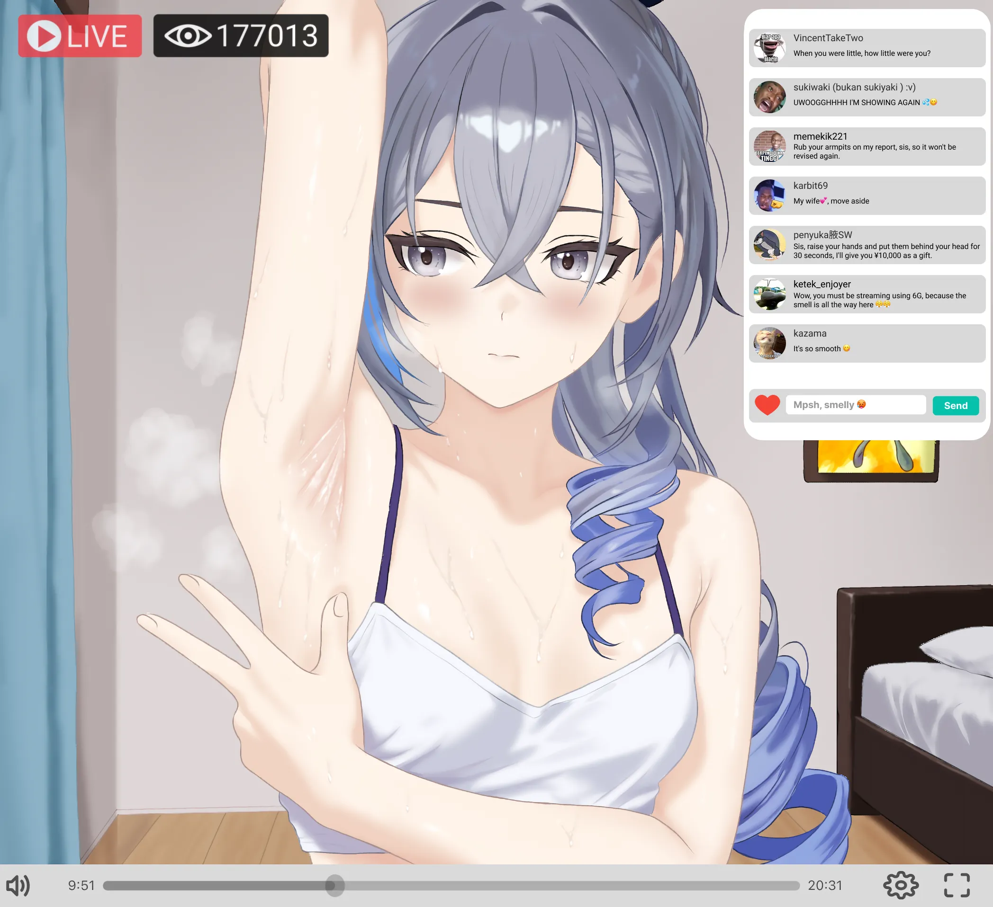Open kazama's profile avatar
The width and height of the screenshot is (993, 907).
tap(769, 343)
